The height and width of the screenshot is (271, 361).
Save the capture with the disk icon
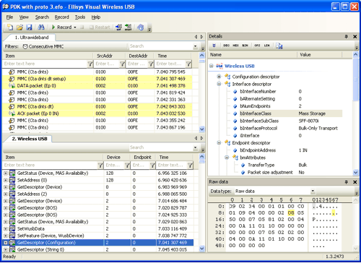(29, 27)
